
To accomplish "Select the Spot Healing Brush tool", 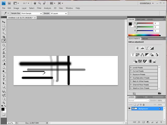I will click(x=4, y=45).
